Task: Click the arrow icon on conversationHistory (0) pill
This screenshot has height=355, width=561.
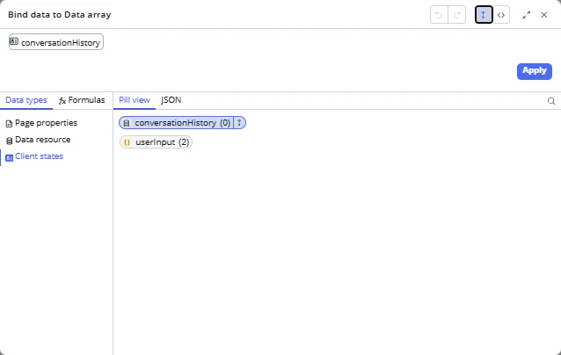Action: tap(239, 123)
